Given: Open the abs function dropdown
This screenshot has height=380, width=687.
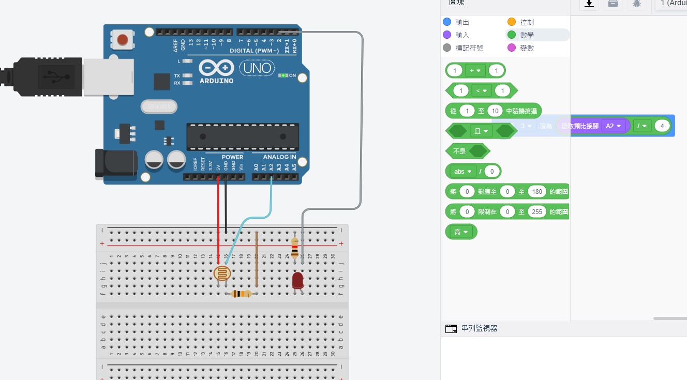Looking at the screenshot, I should (x=463, y=171).
